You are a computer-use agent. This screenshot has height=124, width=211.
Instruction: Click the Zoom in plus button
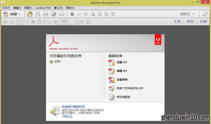[56, 22]
